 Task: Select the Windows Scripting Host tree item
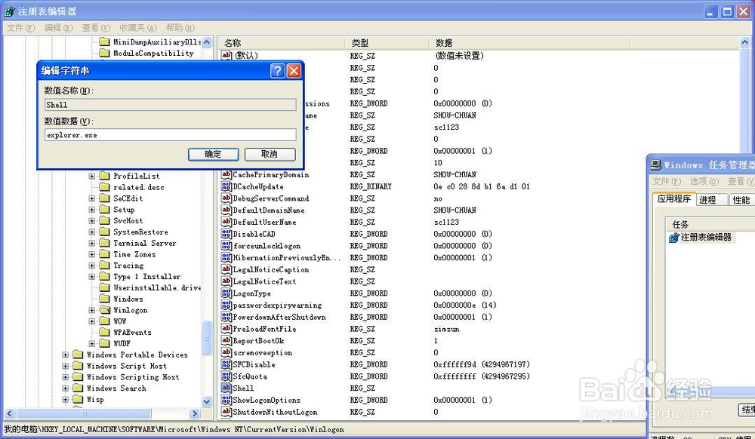[133, 377]
